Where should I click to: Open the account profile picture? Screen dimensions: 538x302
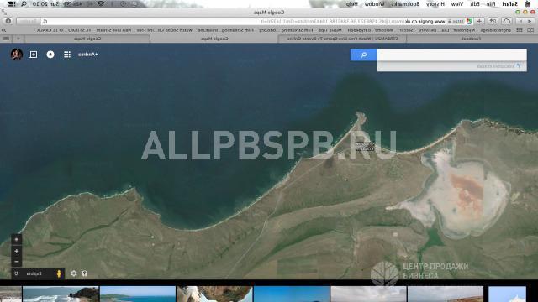17,54
